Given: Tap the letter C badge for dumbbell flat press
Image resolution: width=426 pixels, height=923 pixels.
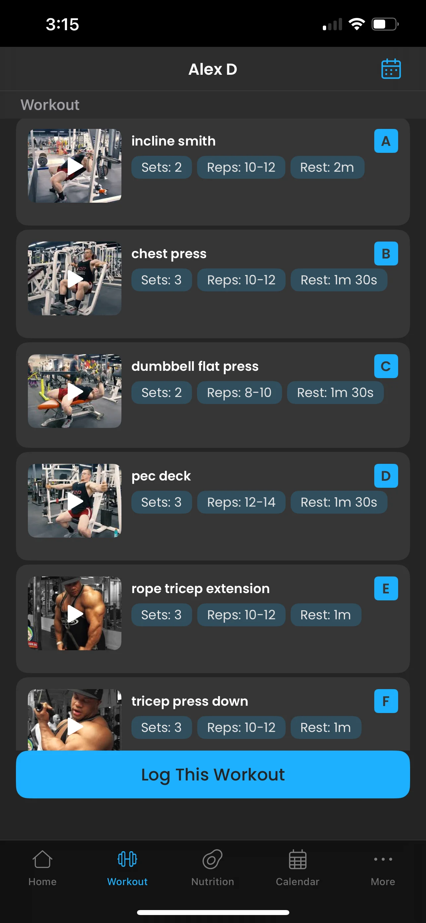Looking at the screenshot, I should tap(386, 366).
